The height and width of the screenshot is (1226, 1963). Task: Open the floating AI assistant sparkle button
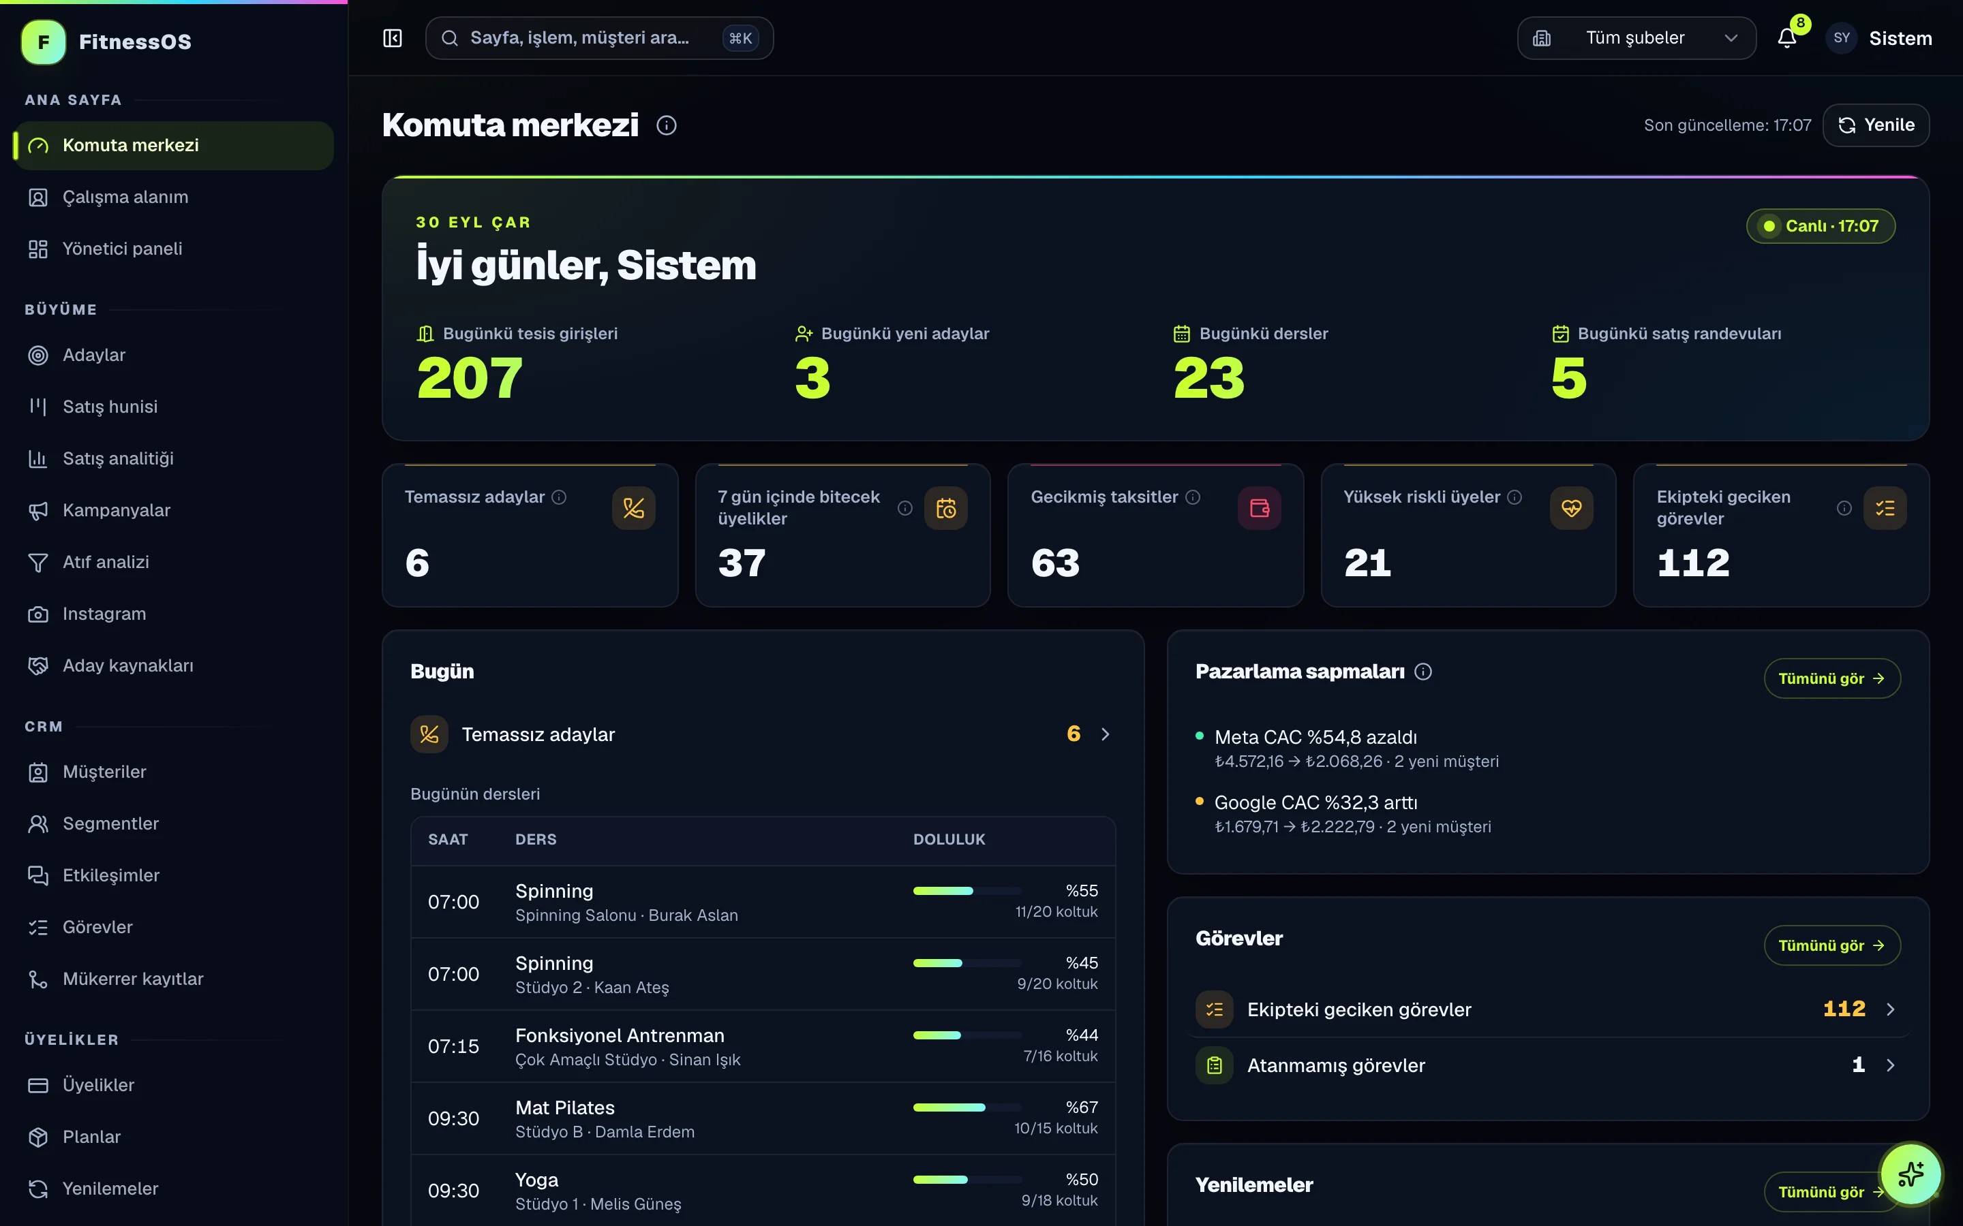pyautogui.click(x=1911, y=1174)
